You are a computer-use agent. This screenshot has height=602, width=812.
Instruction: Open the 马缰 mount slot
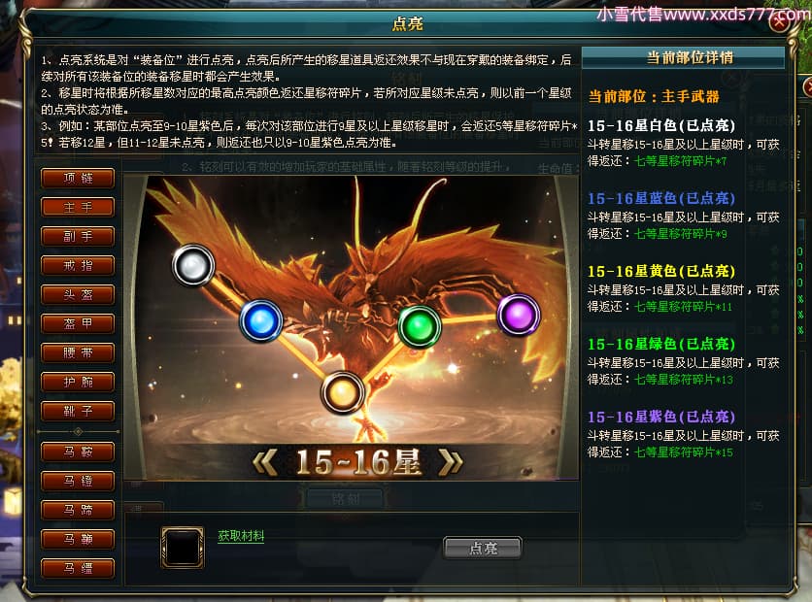pyautogui.click(x=78, y=568)
